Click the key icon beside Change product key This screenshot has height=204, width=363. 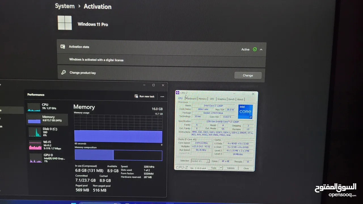pyautogui.click(x=64, y=72)
